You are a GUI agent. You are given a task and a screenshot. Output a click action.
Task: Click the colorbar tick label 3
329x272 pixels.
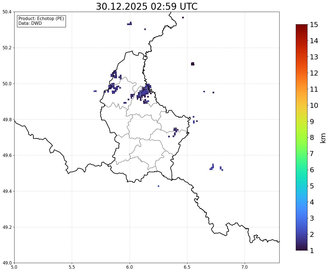(312, 218)
